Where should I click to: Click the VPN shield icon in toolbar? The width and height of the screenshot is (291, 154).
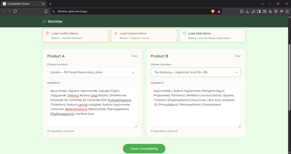click(x=276, y=12)
